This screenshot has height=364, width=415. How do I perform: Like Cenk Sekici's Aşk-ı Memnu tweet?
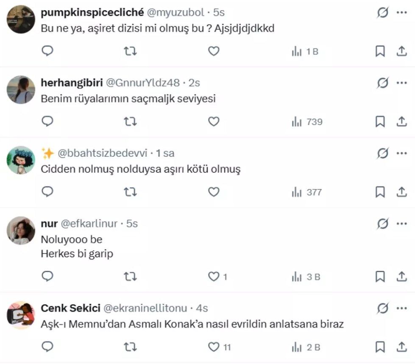tap(214, 347)
